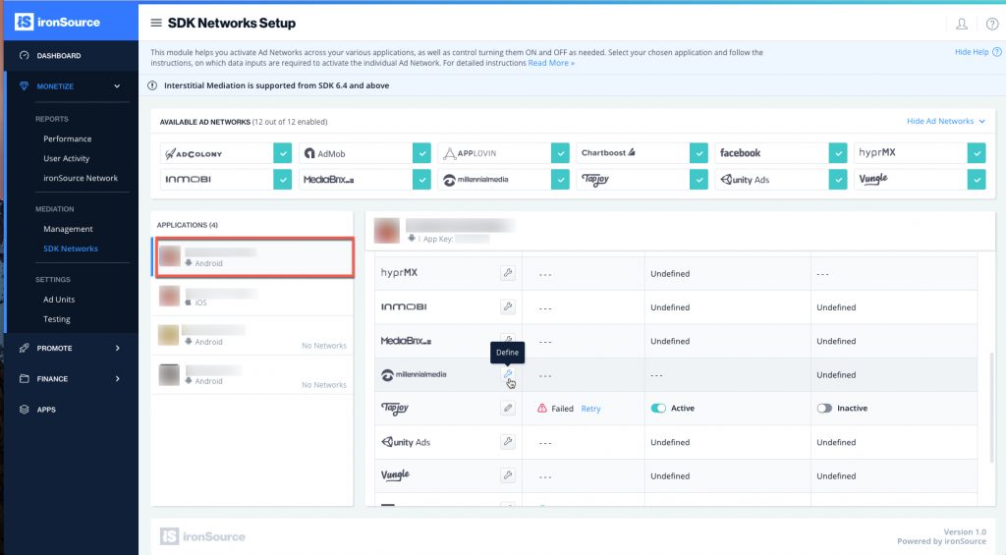
Task: Click the Tapjoy edit pencil icon
Action: click(508, 408)
